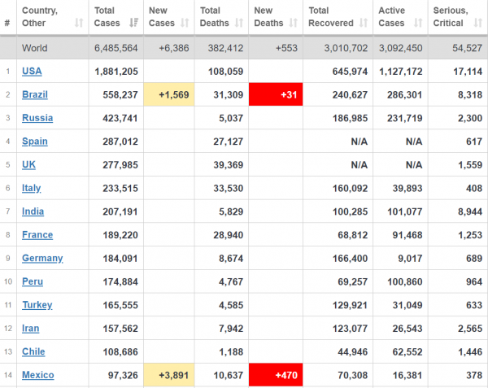Click the # rank column header
488x388 pixels.
pyautogui.click(x=7, y=23)
